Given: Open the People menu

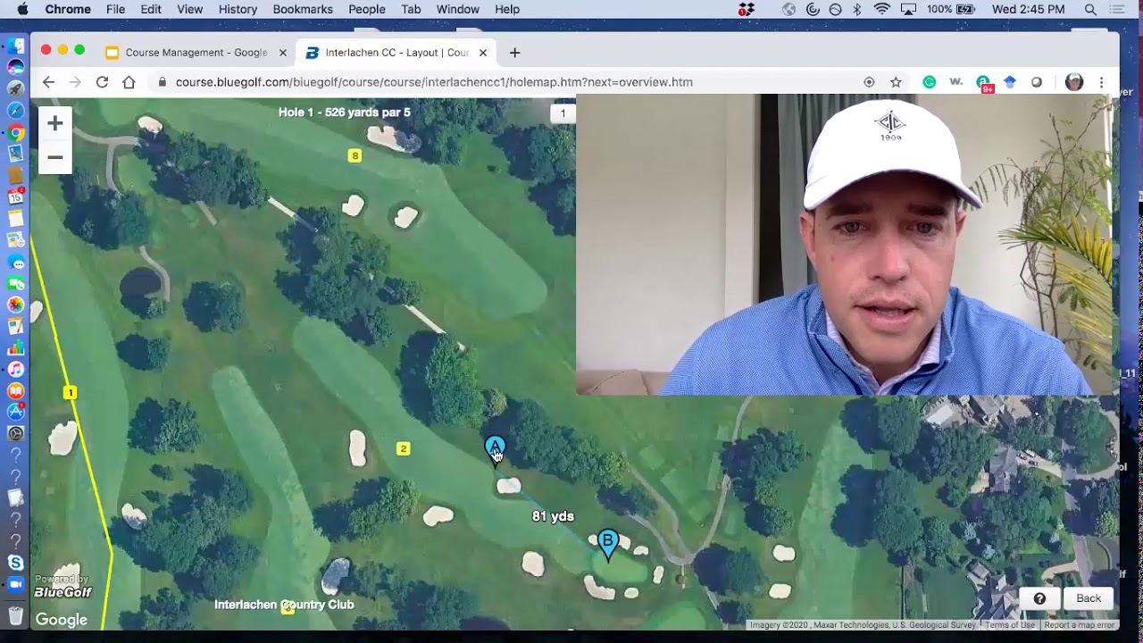Looking at the screenshot, I should pyautogui.click(x=367, y=9).
